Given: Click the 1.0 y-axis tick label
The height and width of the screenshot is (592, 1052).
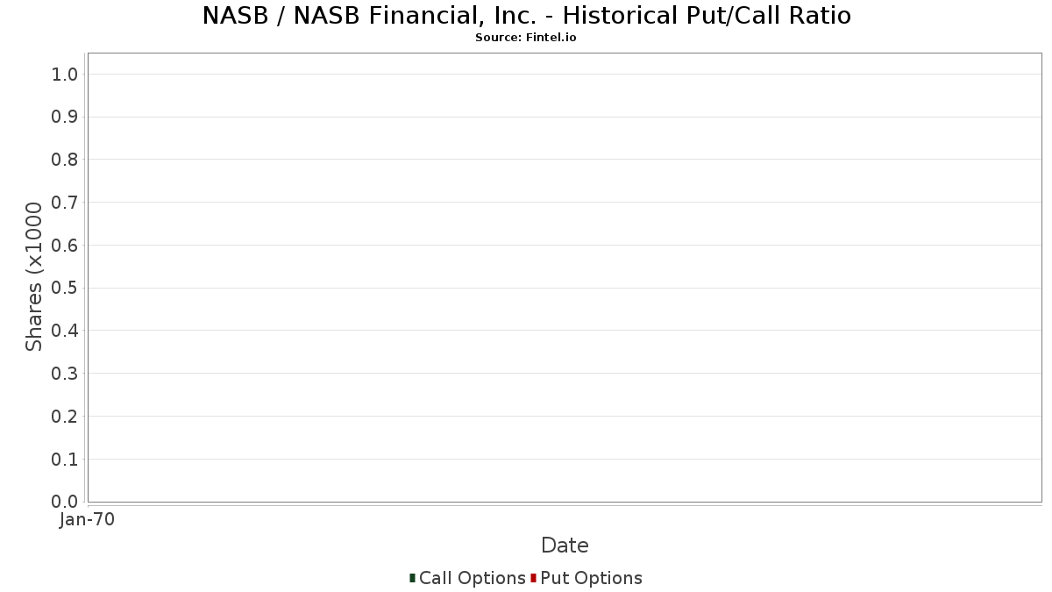Looking at the screenshot, I should click(66, 75).
